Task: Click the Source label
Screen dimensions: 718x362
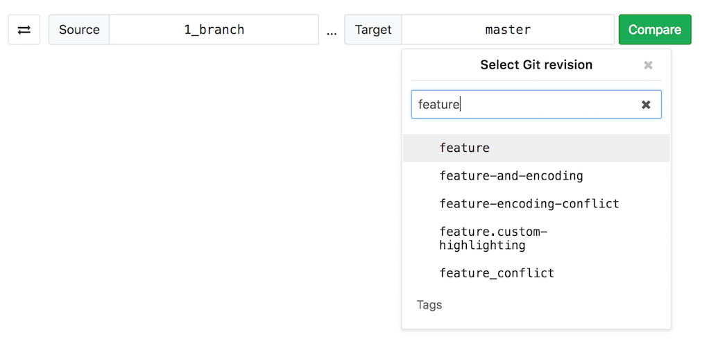Action: coord(79,30)
